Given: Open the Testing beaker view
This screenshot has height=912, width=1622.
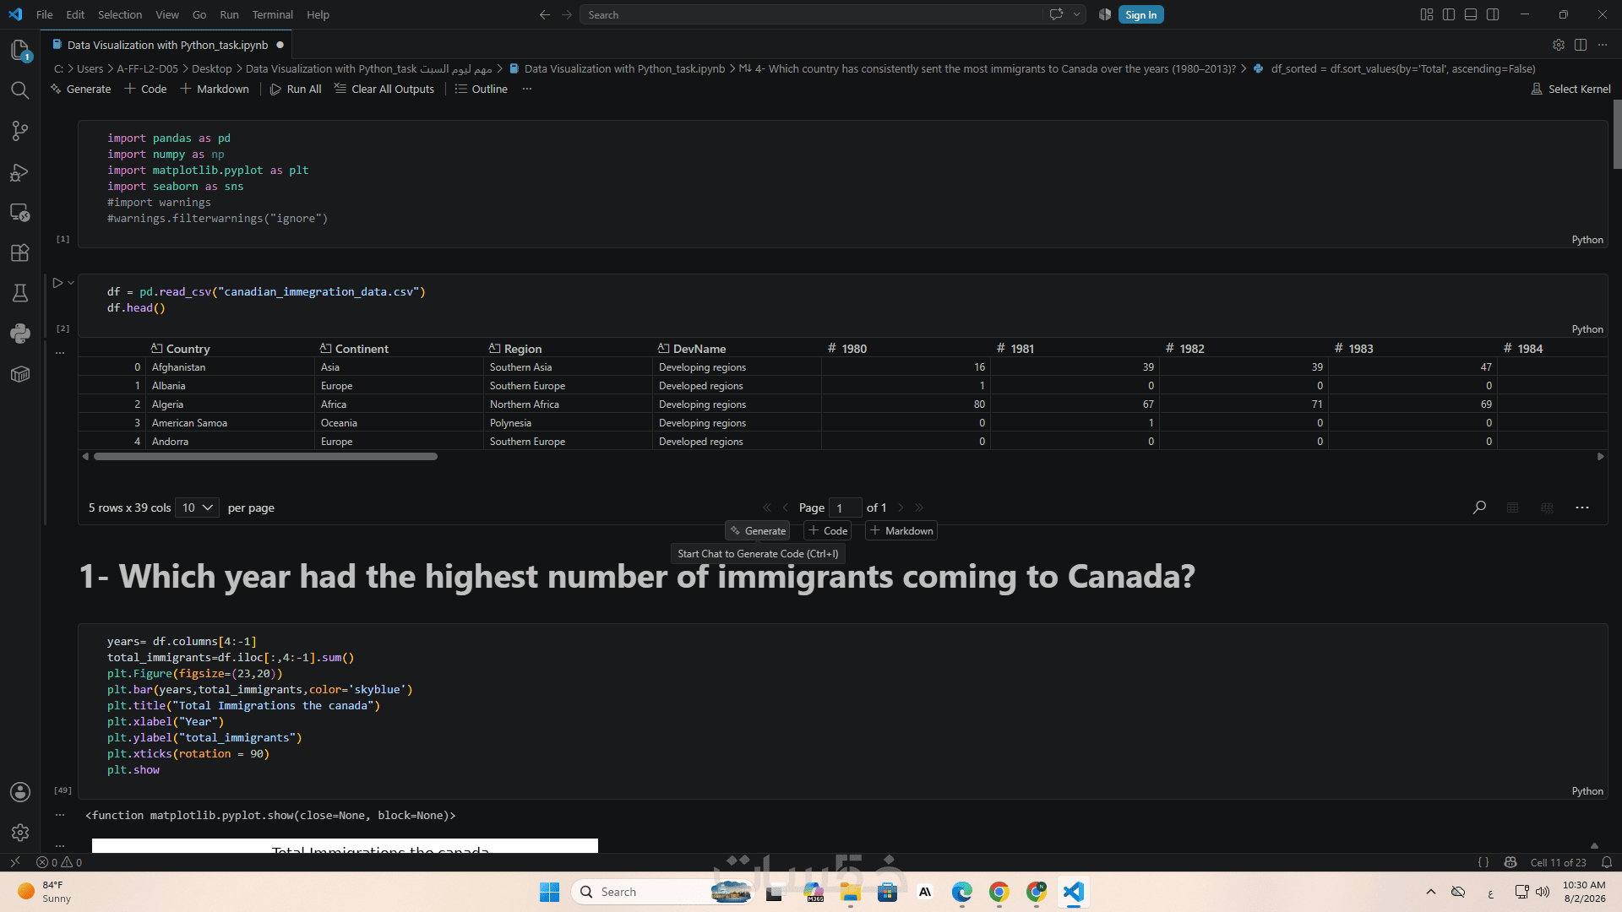Looking at the screenshot, I should (20, 293).
